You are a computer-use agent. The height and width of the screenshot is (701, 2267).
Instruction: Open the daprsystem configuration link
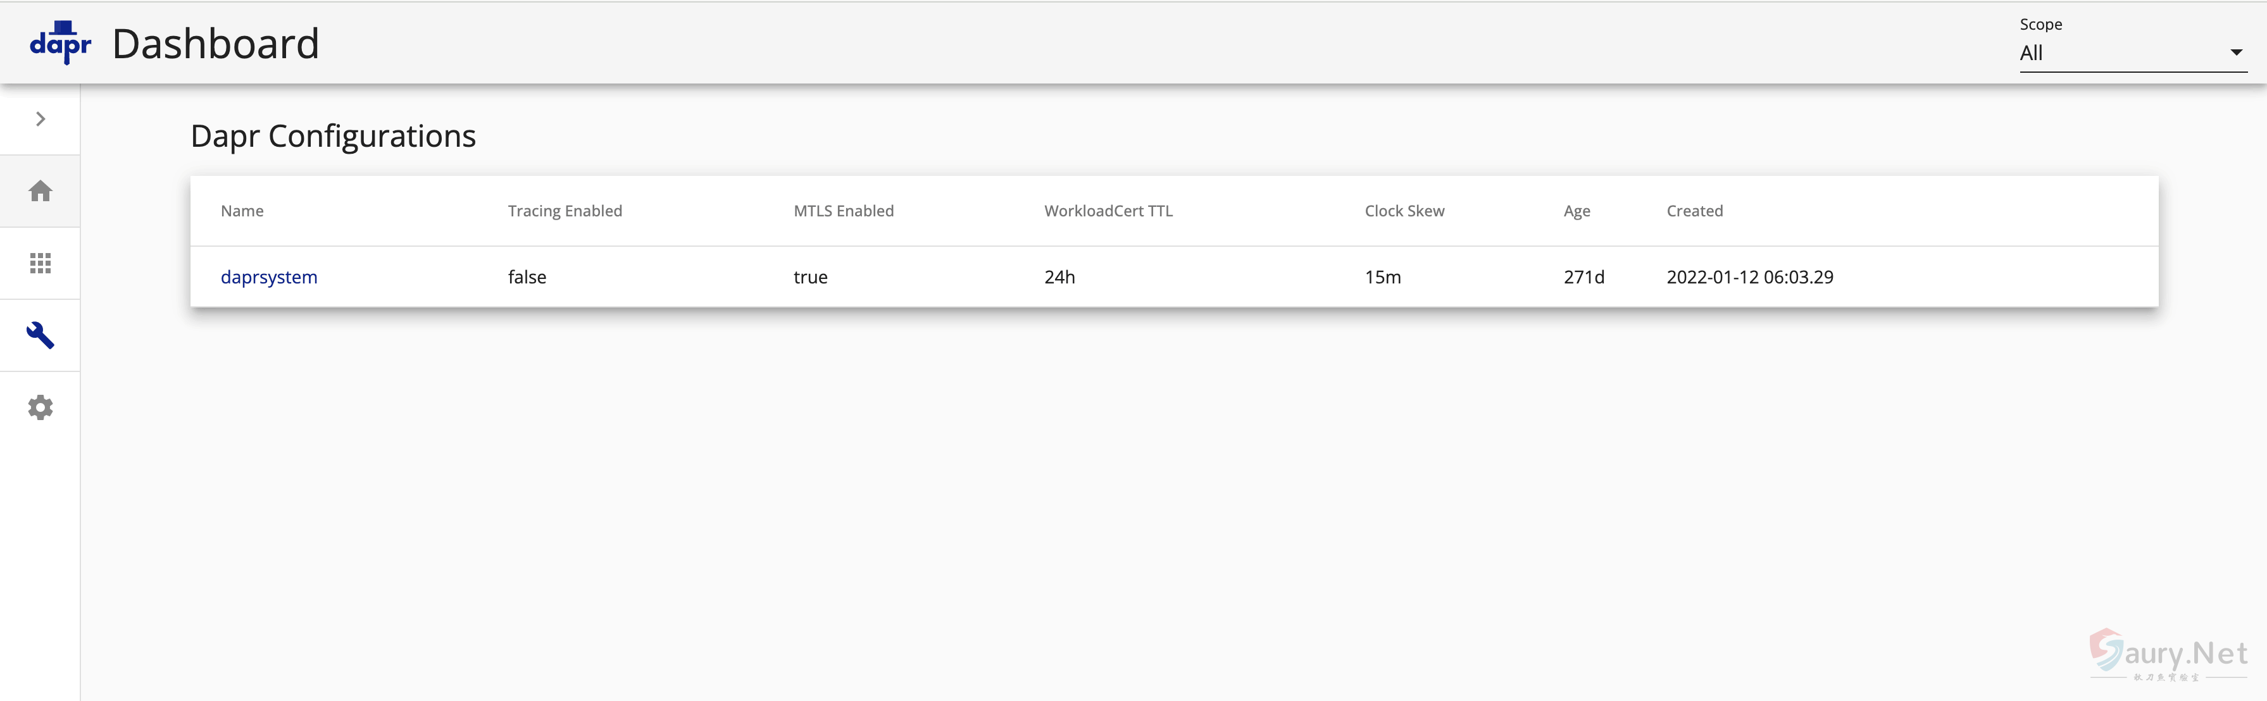coord(268,277)
